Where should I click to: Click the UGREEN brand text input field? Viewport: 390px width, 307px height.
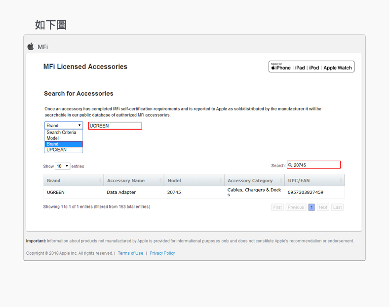[x=115, y=126]
